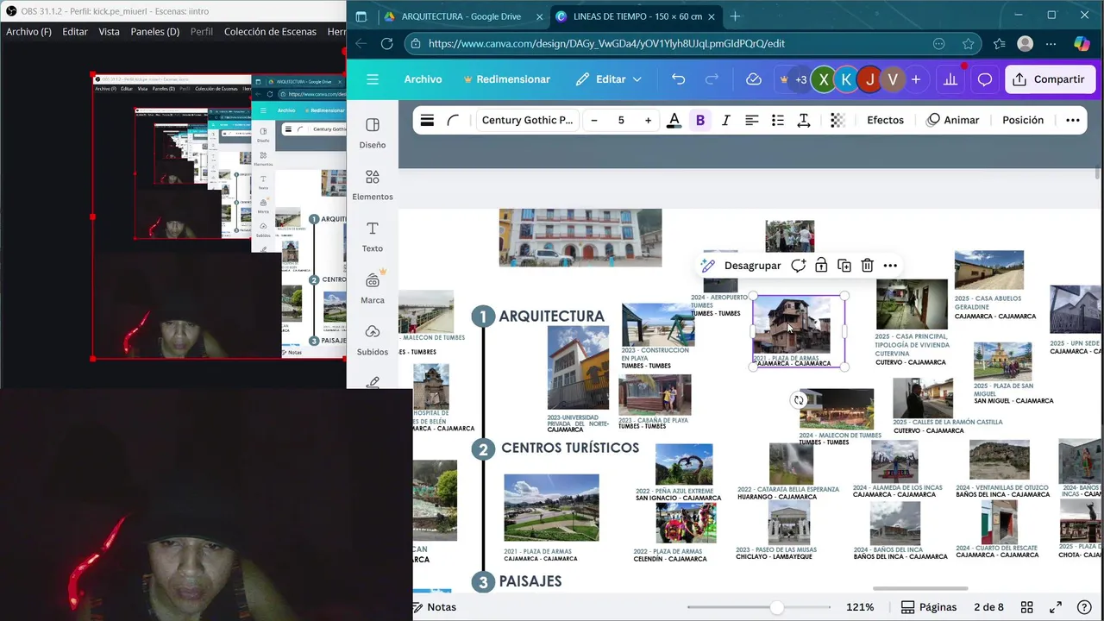Click Magic edit pencil icon
This screenshot has height=621, width=1104.
click(x=708, y=266)
